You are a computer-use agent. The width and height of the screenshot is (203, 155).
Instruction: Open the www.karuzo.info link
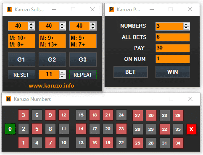(x=51, y=86)
